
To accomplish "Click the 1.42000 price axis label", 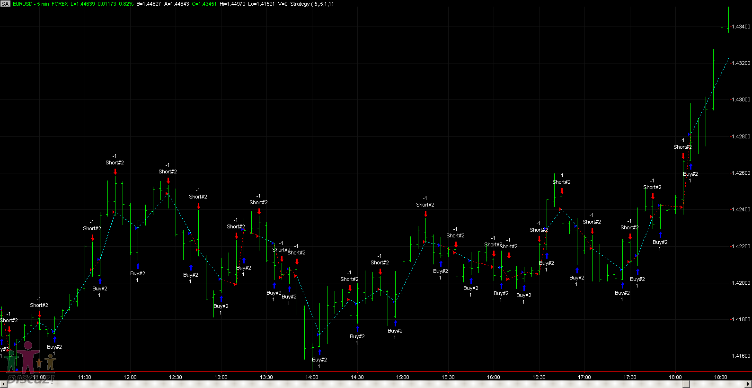I will click(741, 283).
